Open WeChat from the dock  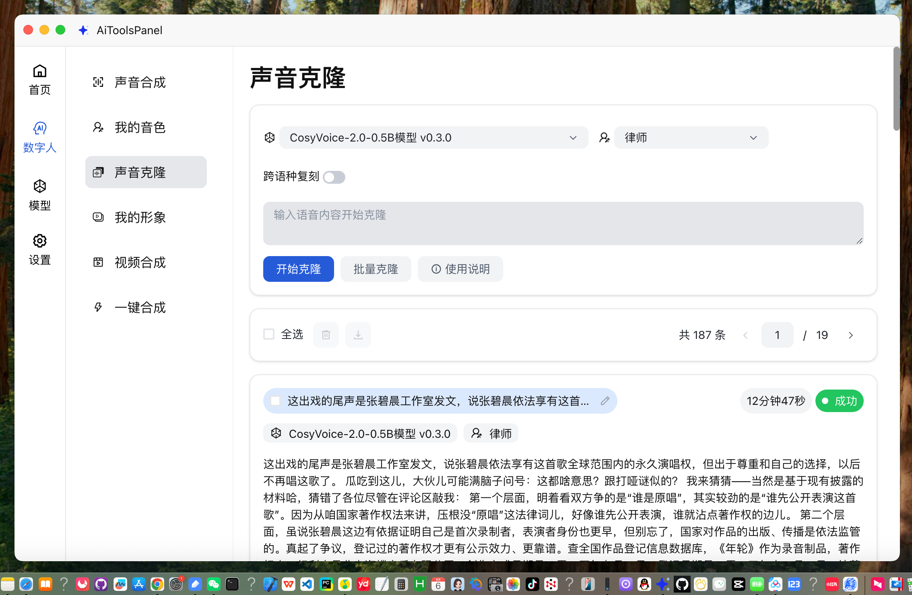tap(213, 584)
